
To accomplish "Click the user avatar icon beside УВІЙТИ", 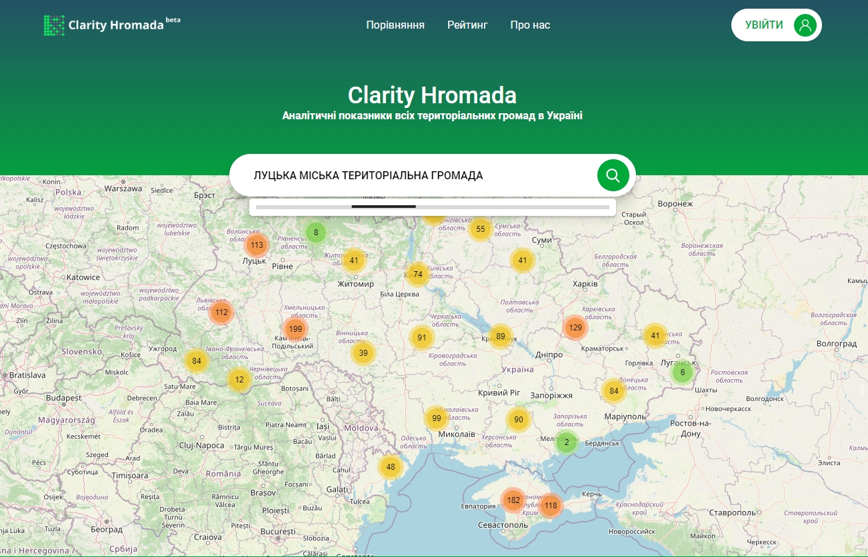I will coord(805,25).
